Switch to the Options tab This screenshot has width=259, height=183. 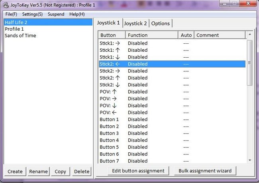(161, 23)
